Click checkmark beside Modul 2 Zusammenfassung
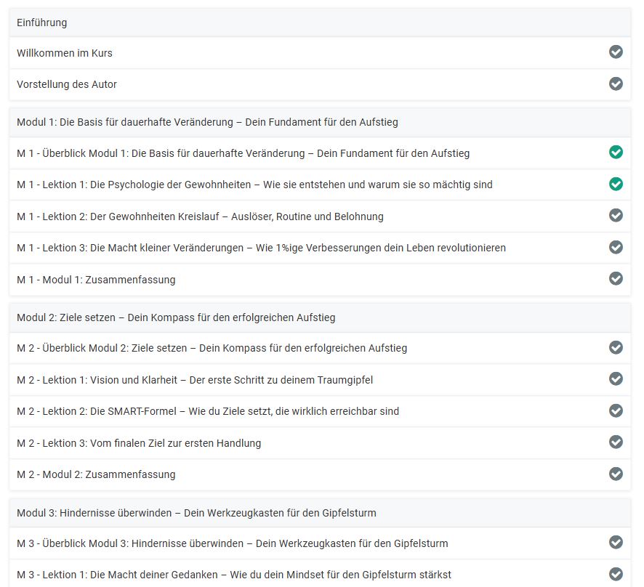644x587 pixels. [616, 474]
